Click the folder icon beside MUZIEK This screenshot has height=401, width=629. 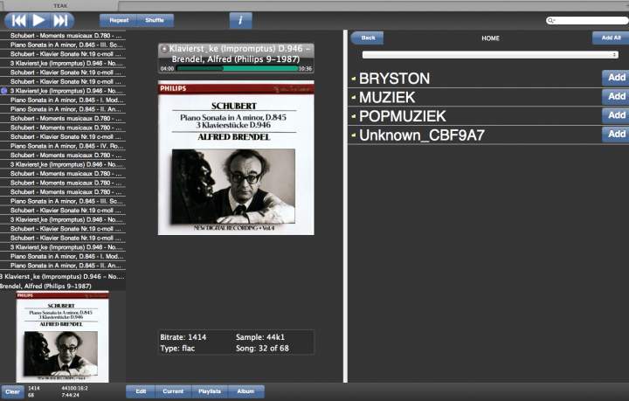[x=354, y=98]
